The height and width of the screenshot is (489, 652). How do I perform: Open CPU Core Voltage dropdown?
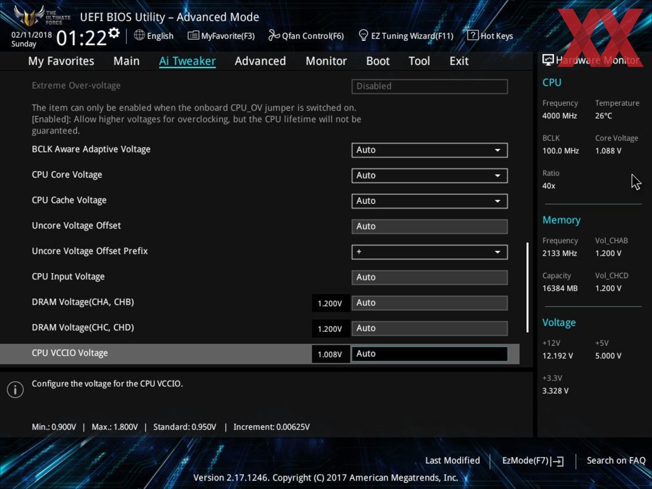(430, 175)
